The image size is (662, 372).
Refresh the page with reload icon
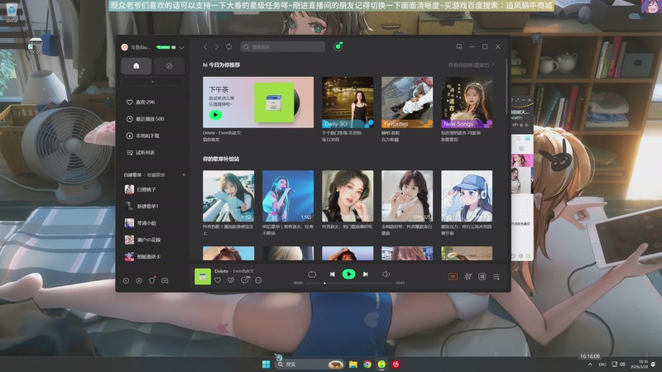(x=229, y=47)
